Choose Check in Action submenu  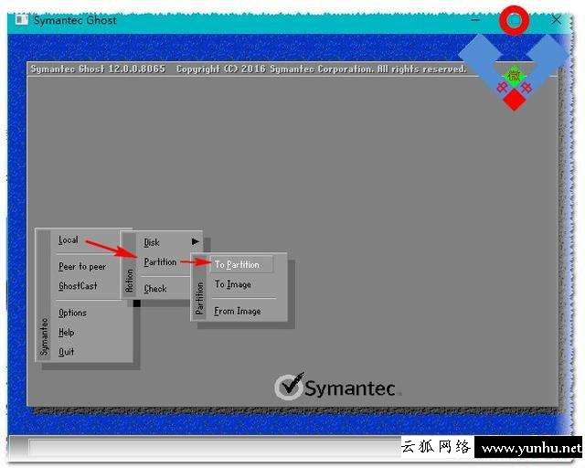pos(155,289)
